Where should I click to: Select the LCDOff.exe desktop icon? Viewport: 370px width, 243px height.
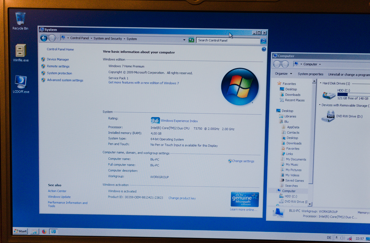(x=21, y=84)
